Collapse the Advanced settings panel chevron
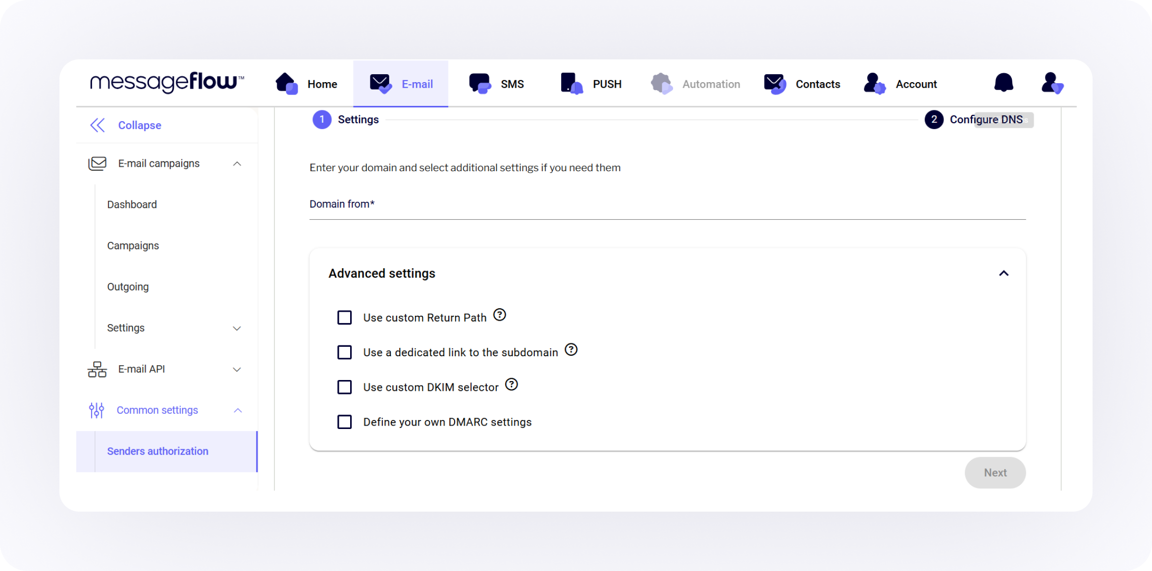The height and width of the screenshot is (571, 1152). [x=1004, y=273]
